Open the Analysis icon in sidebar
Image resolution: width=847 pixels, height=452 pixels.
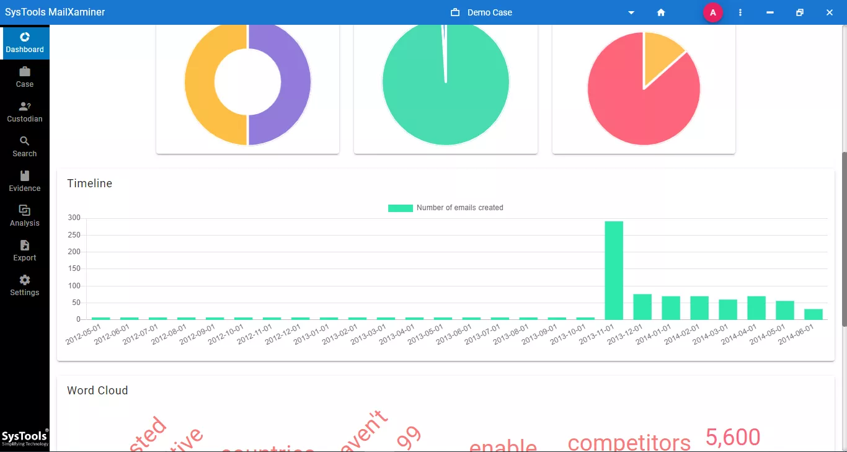25,210
